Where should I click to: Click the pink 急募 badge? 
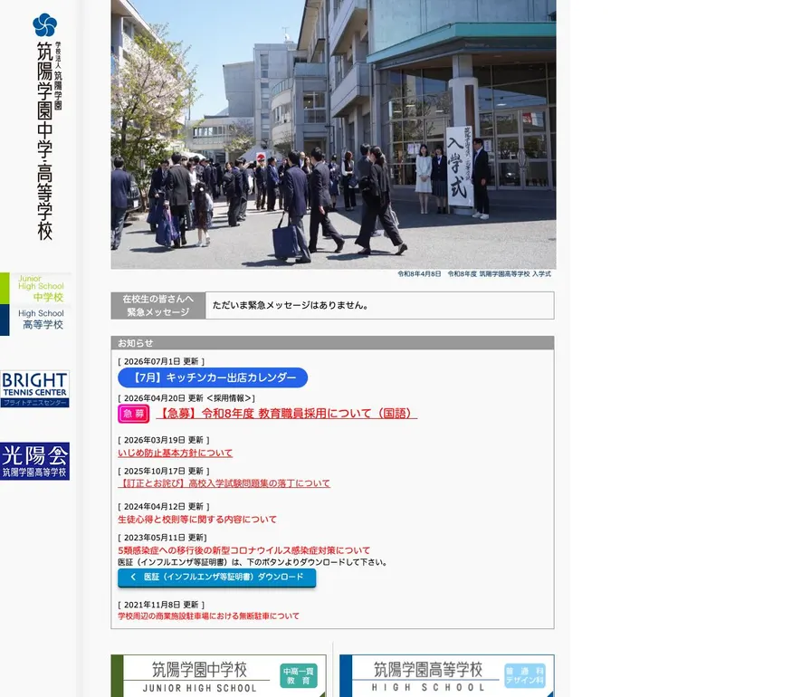[133, 414]
